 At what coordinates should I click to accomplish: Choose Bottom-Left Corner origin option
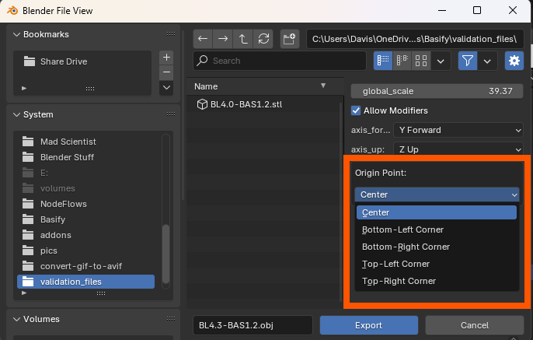click(x=402, y=230)
